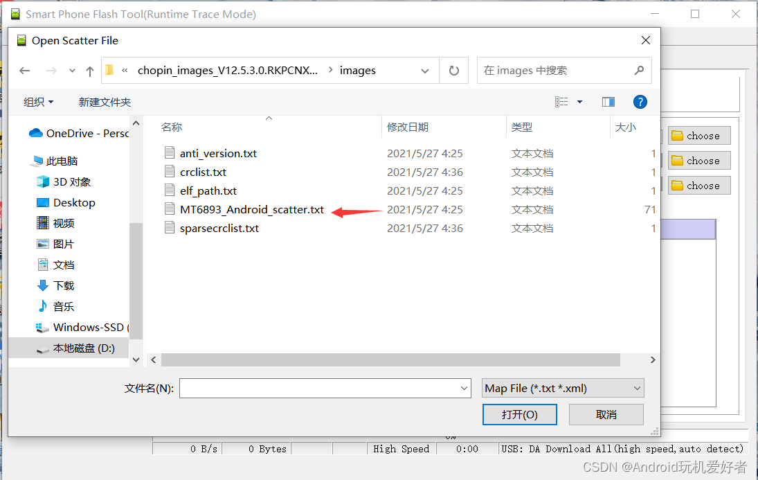Click the anti_version.txt document icon
Viewport: 758px width, 480px height.
tap(170, 153)
